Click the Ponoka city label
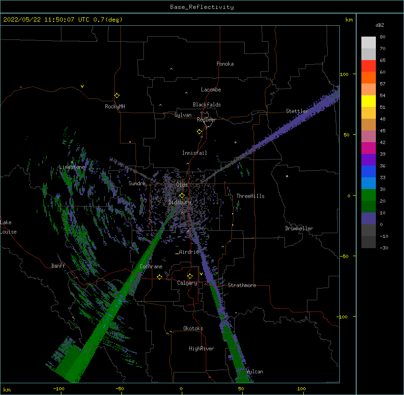 point(225,64)
